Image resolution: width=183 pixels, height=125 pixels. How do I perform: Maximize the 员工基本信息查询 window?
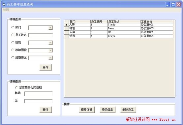173,4
